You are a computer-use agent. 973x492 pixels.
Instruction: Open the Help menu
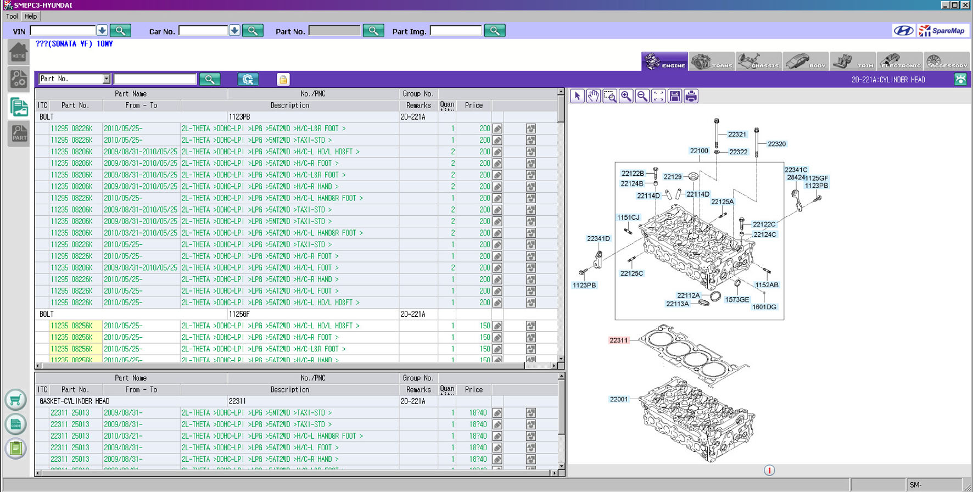tap(31, 16)
